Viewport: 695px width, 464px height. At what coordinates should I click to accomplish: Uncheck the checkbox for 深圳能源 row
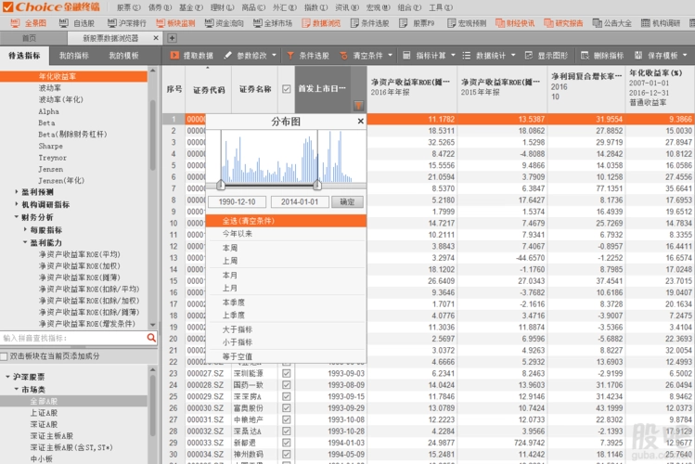point(287,374)
